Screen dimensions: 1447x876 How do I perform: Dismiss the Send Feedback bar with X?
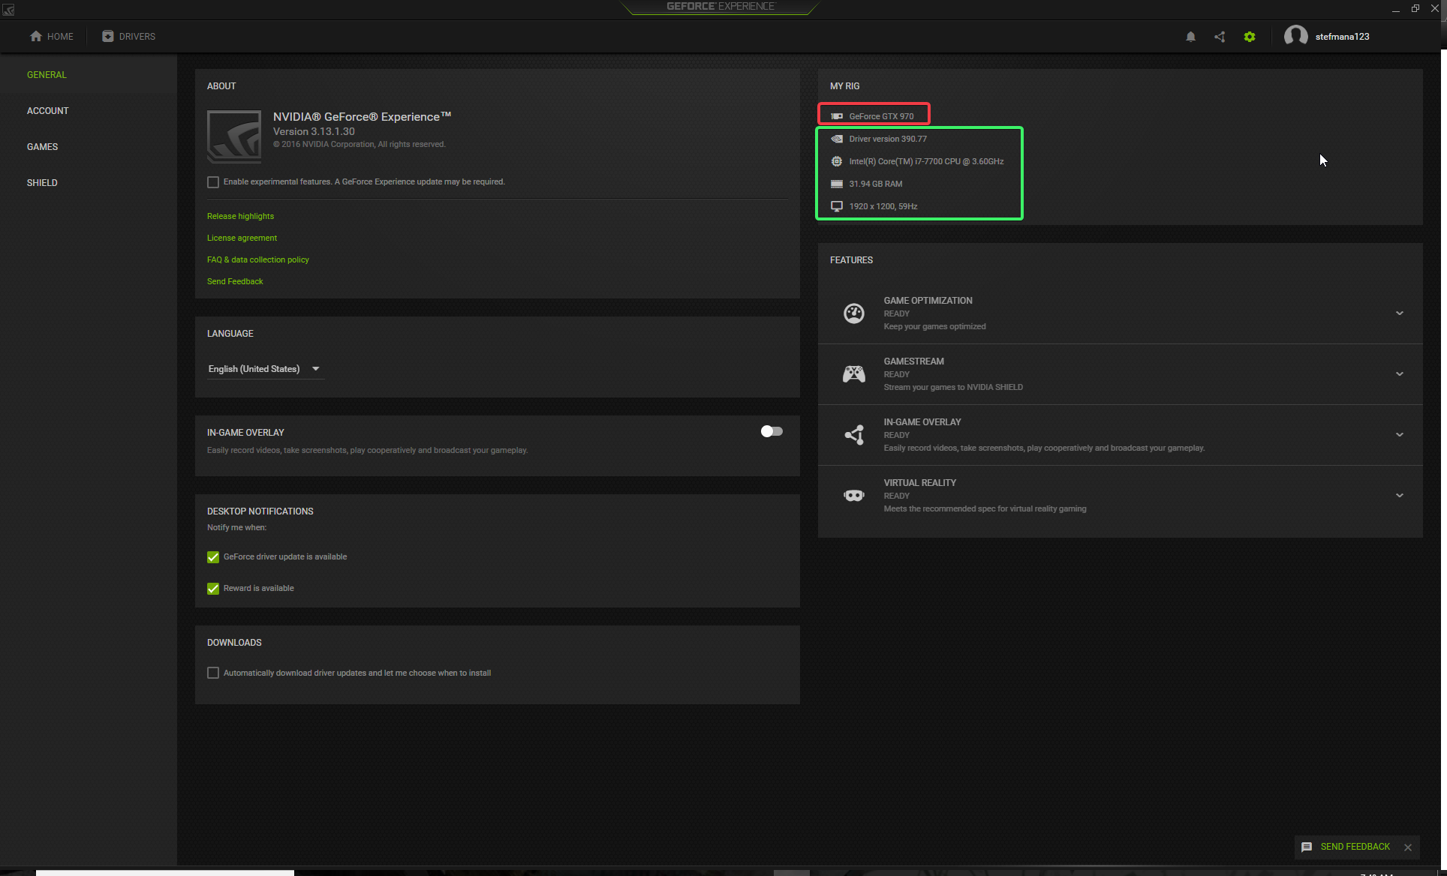(1408, 847)
